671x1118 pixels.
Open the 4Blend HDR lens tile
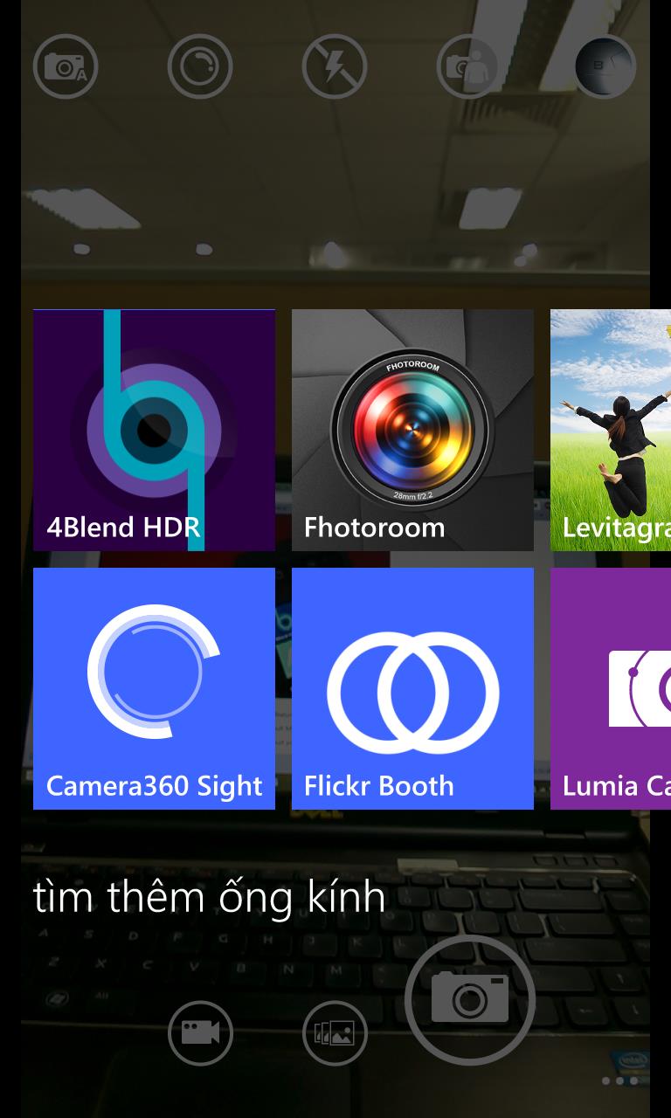[154, 430]
